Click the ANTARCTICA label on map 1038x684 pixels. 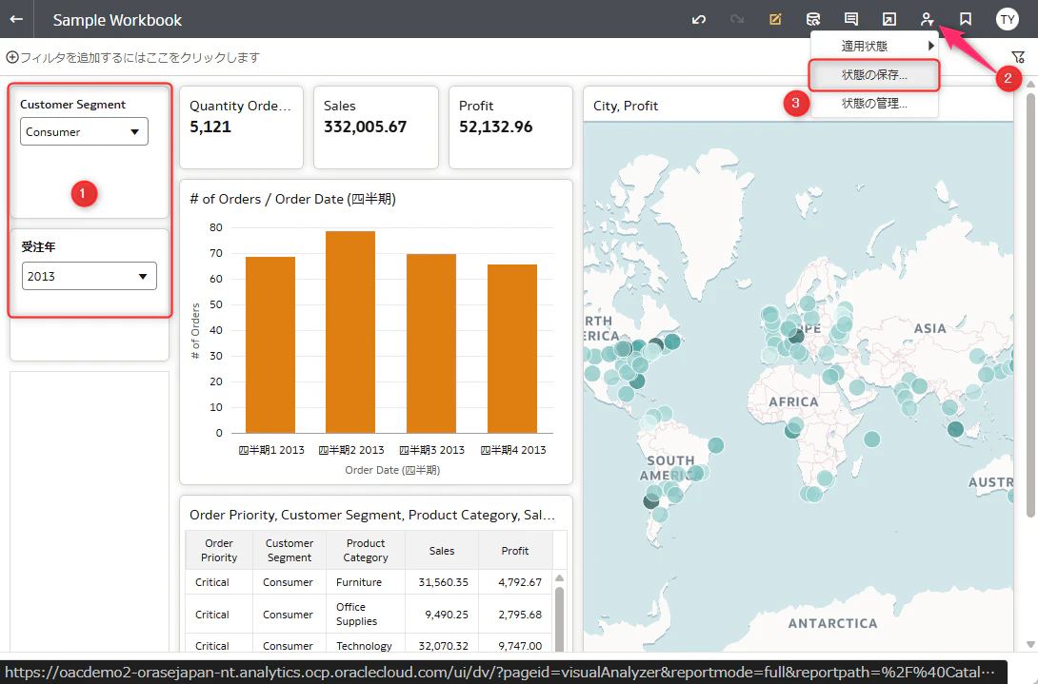833,623
